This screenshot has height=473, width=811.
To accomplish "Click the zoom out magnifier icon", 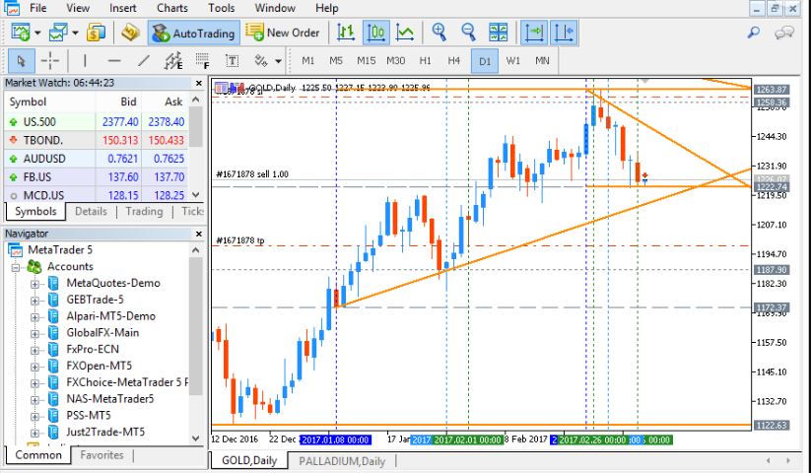I will pos(469,33).
